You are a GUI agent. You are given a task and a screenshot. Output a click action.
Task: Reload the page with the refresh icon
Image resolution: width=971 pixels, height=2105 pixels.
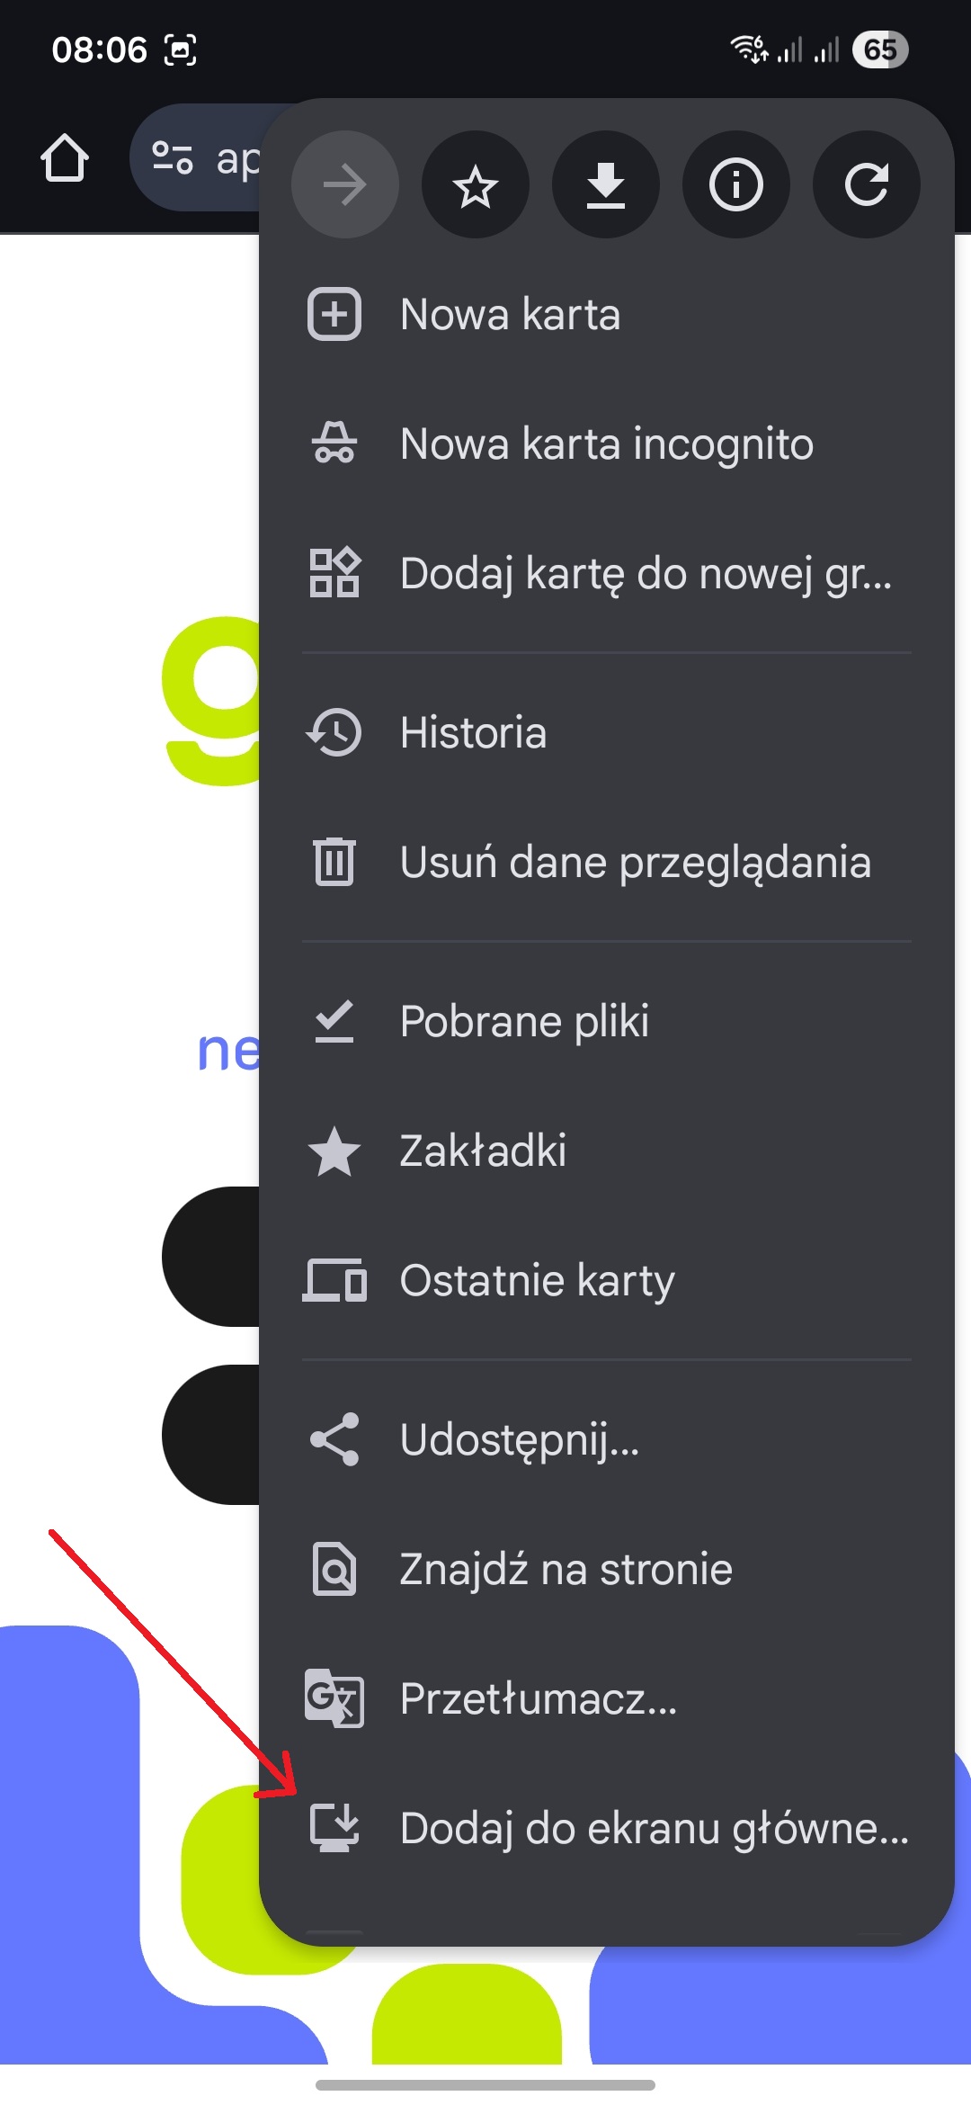865,184
